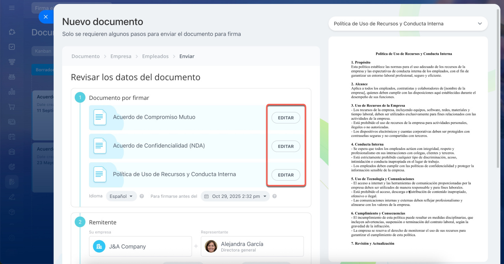Open the warehouse store sidebar icon
Image resolution: width=504 pixels, height=264 pixels.
(x=12, y=151)
